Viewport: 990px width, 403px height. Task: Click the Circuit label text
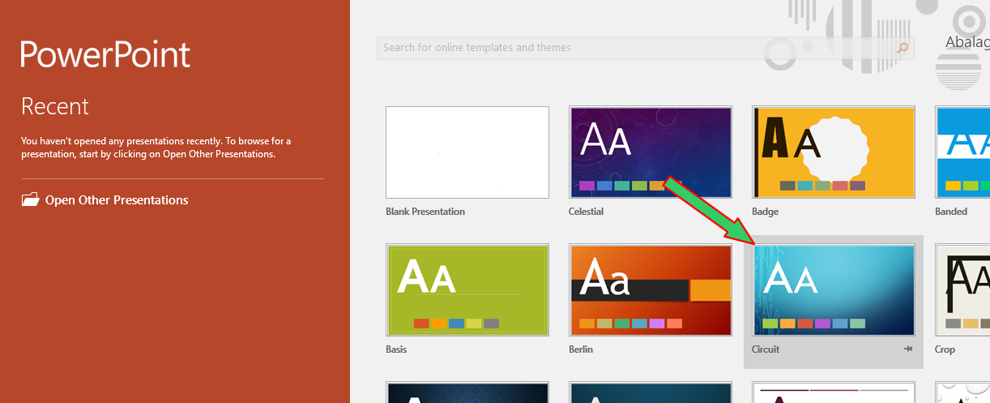click(766, 349)
